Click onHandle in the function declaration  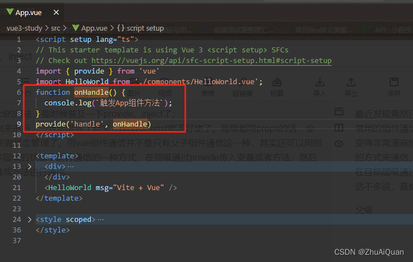(91, 92)
